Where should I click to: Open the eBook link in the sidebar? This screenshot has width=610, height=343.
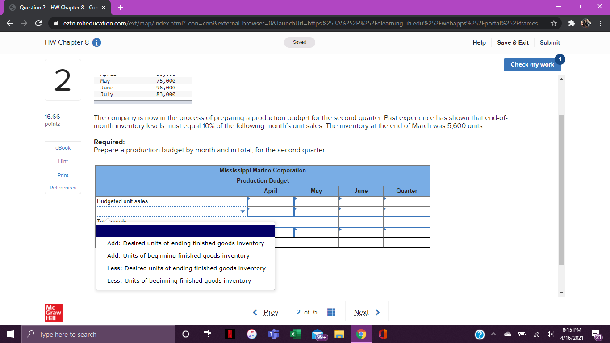[63, 148]
